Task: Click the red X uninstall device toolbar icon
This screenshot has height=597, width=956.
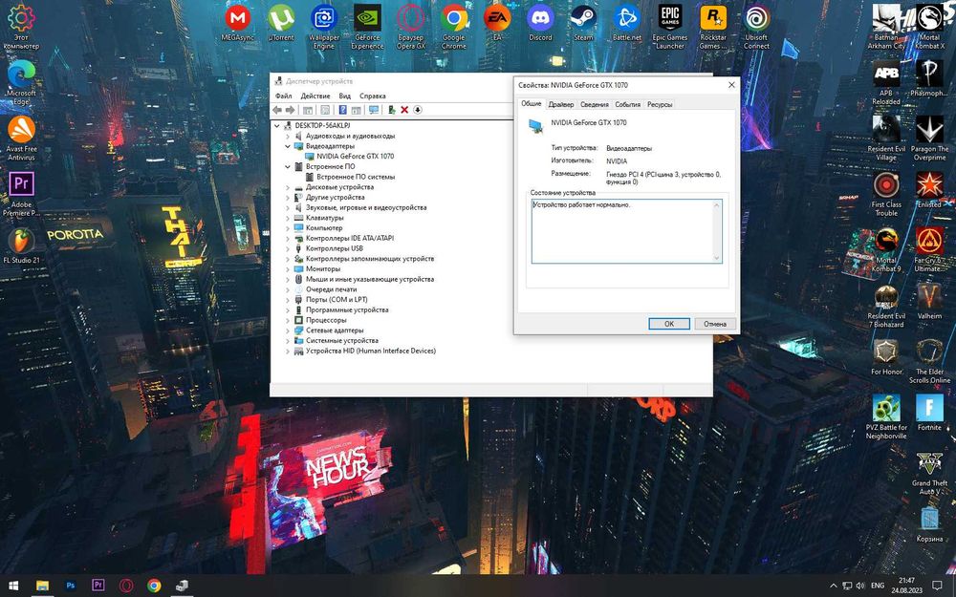Action: [404, 110]
